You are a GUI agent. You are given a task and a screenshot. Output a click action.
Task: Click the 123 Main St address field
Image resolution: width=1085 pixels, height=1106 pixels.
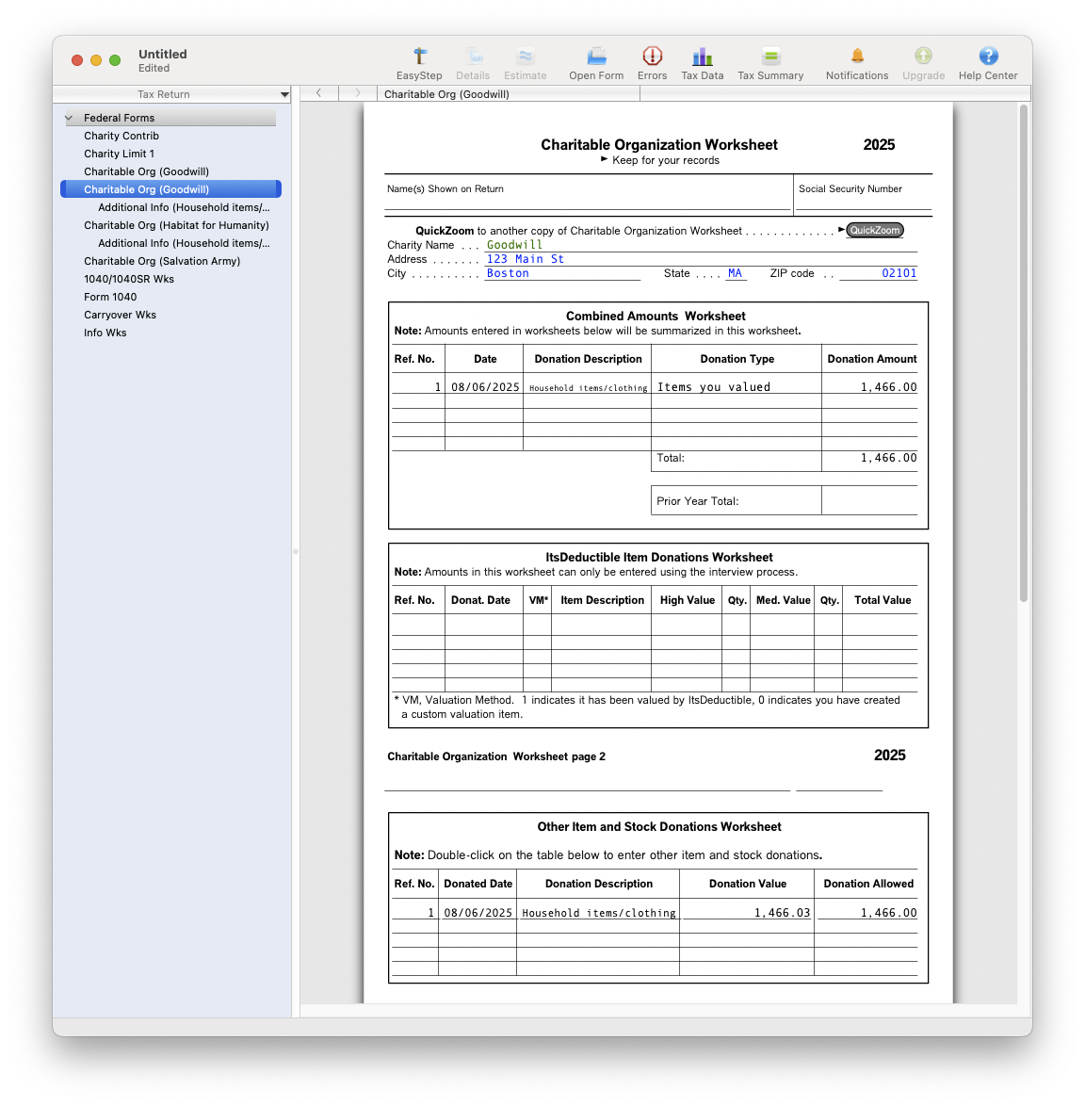coord(526,258)
